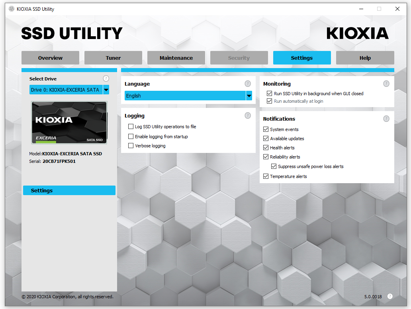This screenshot has width=411, height=309.
Task: Click the Language section heading
Action: [137, 84]
